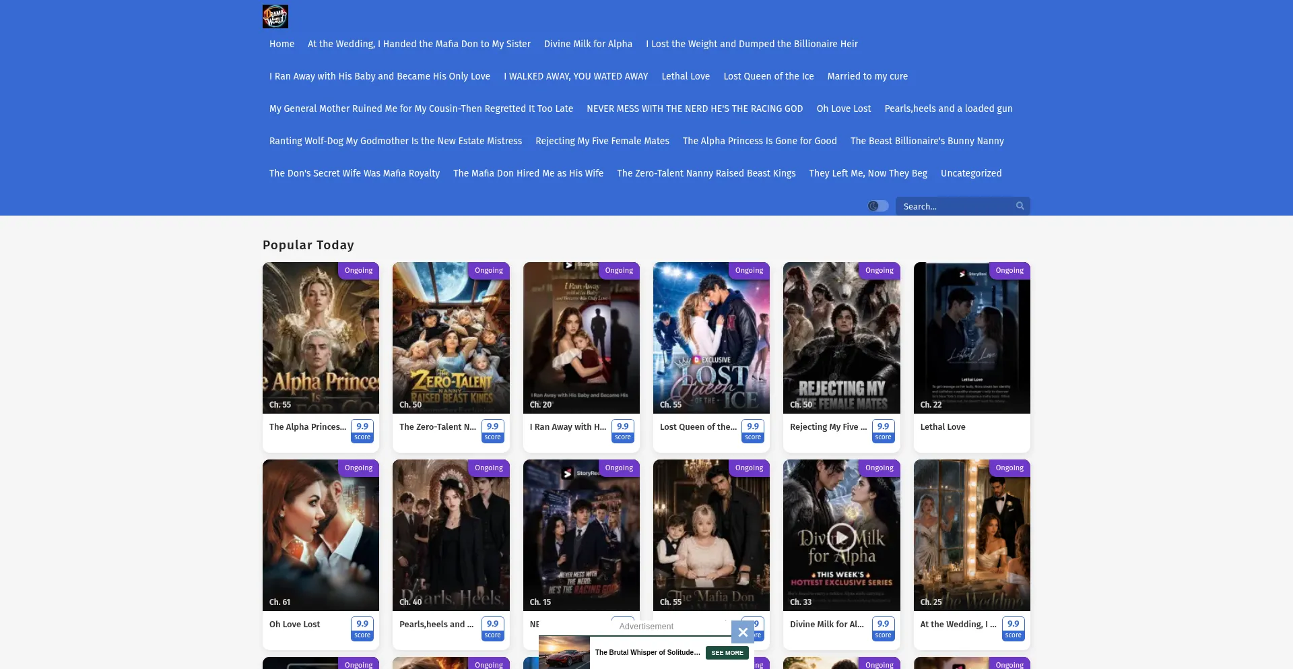Open Lost Queen of the Ice cover
The image size is (1293, 669).
pos(711,338)
